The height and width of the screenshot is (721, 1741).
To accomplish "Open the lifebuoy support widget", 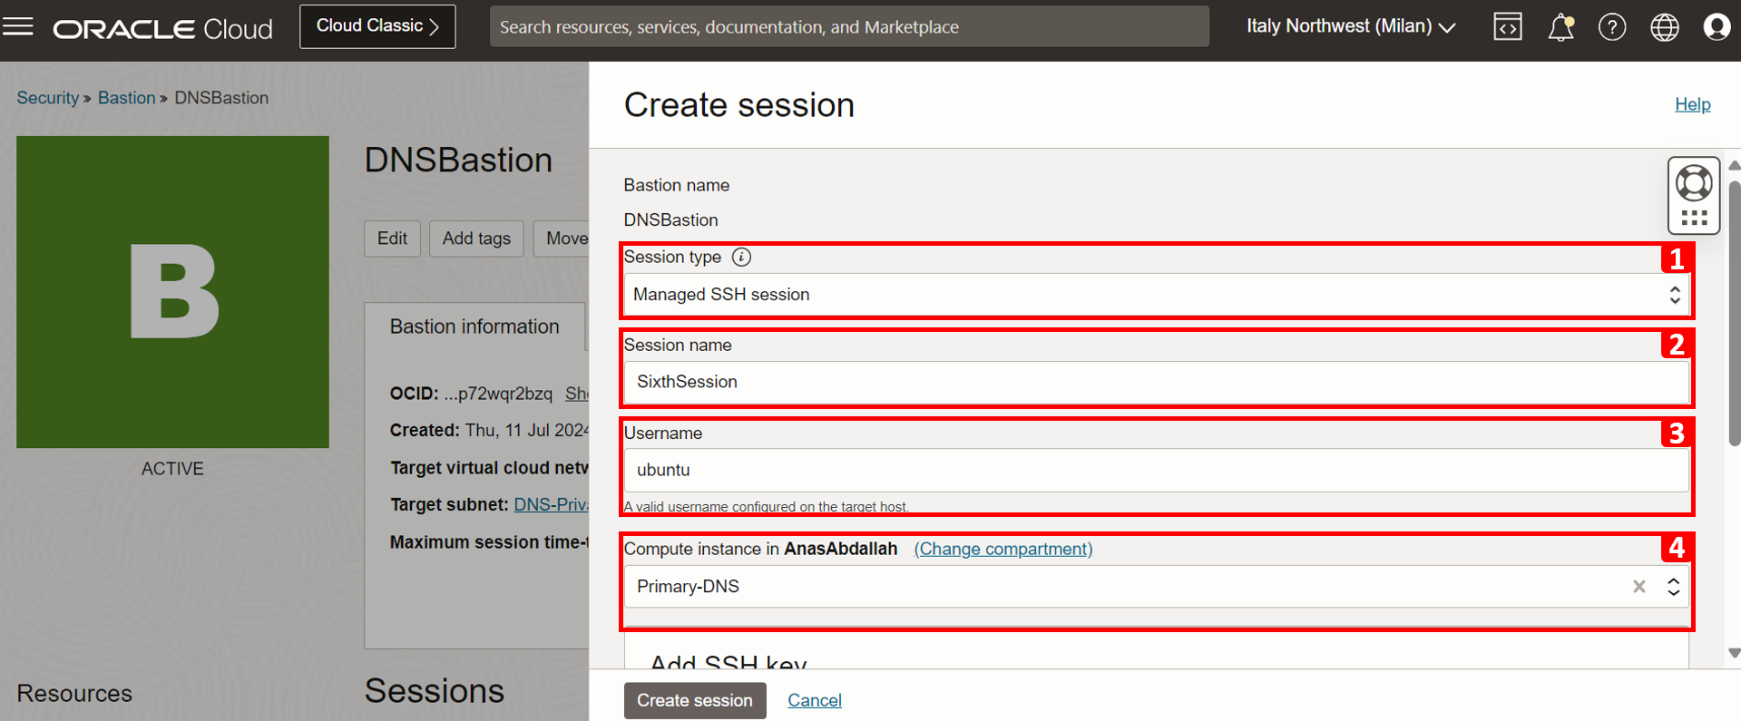I will pyautogui.click(x=1694, y=184).
